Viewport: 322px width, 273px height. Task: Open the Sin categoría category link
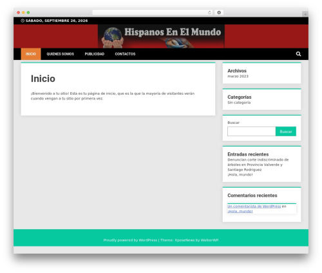(x=239, y=103)
